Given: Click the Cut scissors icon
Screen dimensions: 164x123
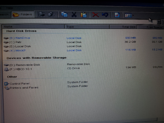Looking at the screenshot, I should [x=74, y=15].
